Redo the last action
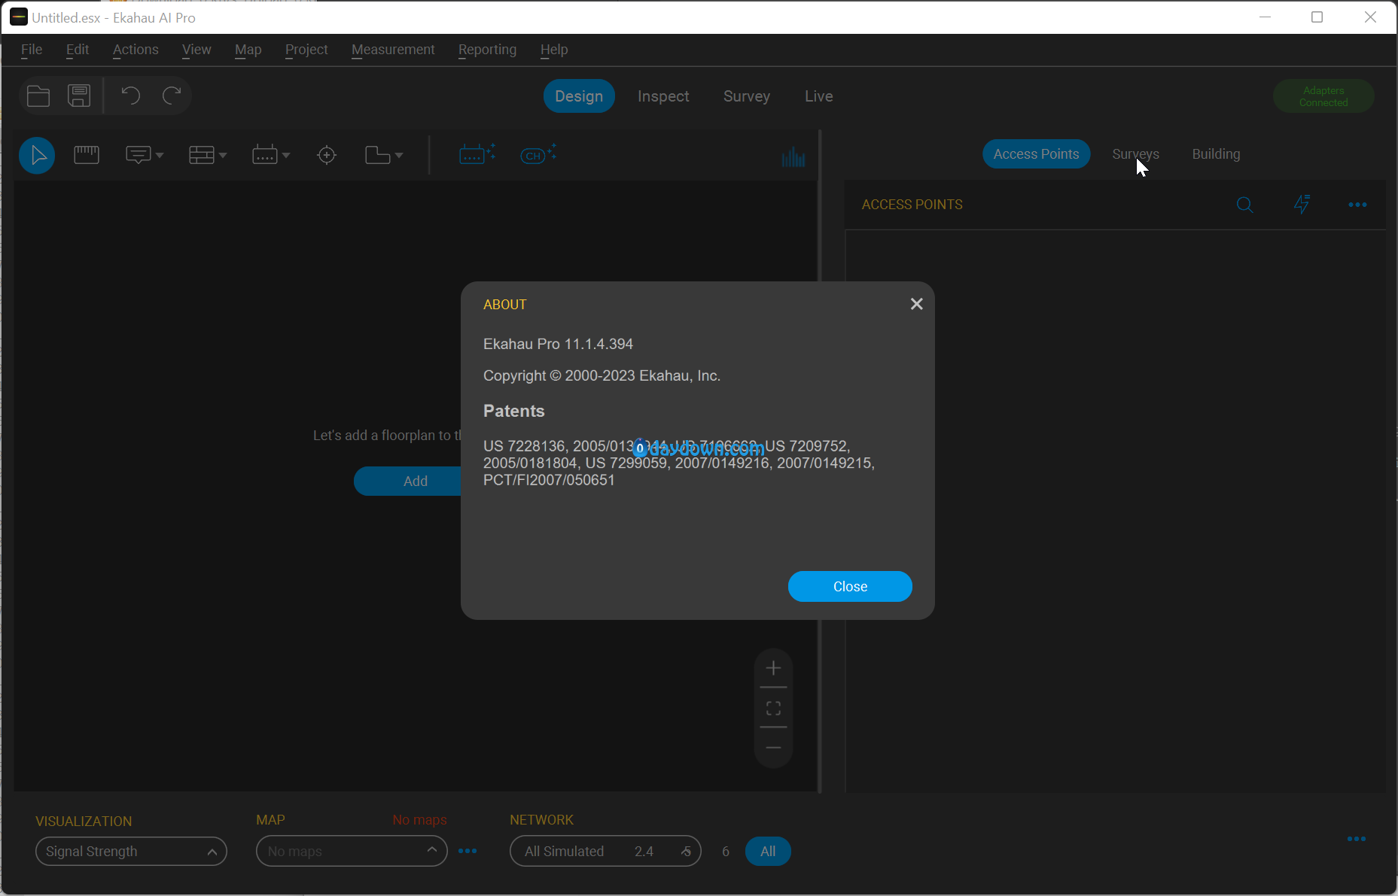This screenshot has height=896, width=1398. pyautogui.click(x=172, y=96)
